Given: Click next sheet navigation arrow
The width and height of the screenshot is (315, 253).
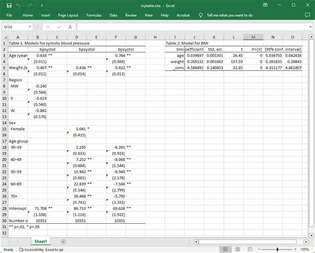Looking at the screenshot, I should pos(18,242).
